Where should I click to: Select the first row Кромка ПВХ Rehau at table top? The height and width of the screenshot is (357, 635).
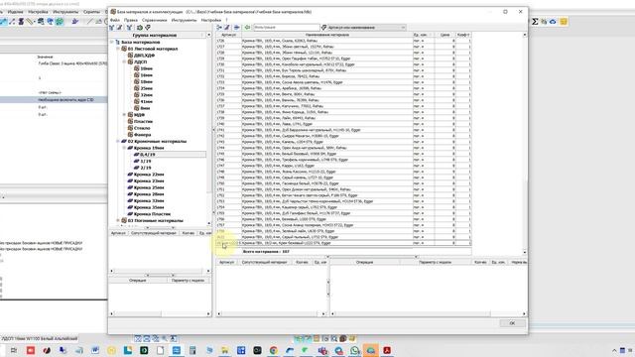tap(344, 41)
